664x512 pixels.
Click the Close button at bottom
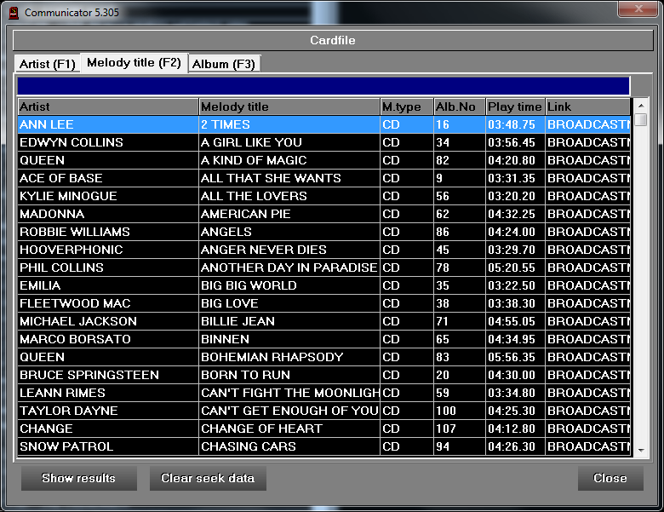[610, 478]
